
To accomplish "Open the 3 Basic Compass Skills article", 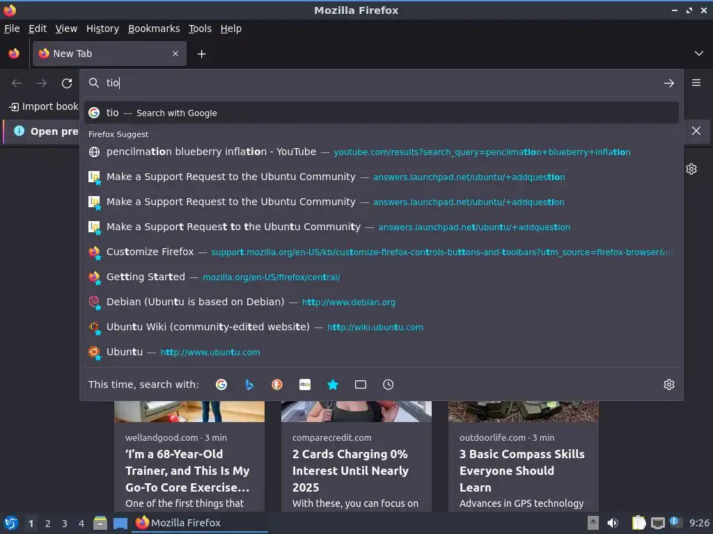I will [524, 471].
